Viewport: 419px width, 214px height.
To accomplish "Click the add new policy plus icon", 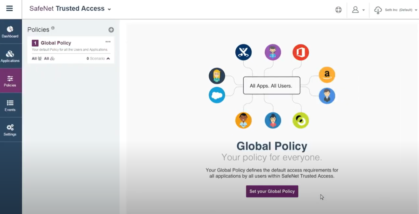I will (111, 30).
